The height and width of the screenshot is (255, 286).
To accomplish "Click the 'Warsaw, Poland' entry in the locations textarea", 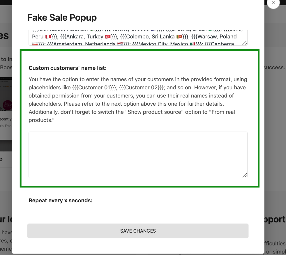I will 217,37.
